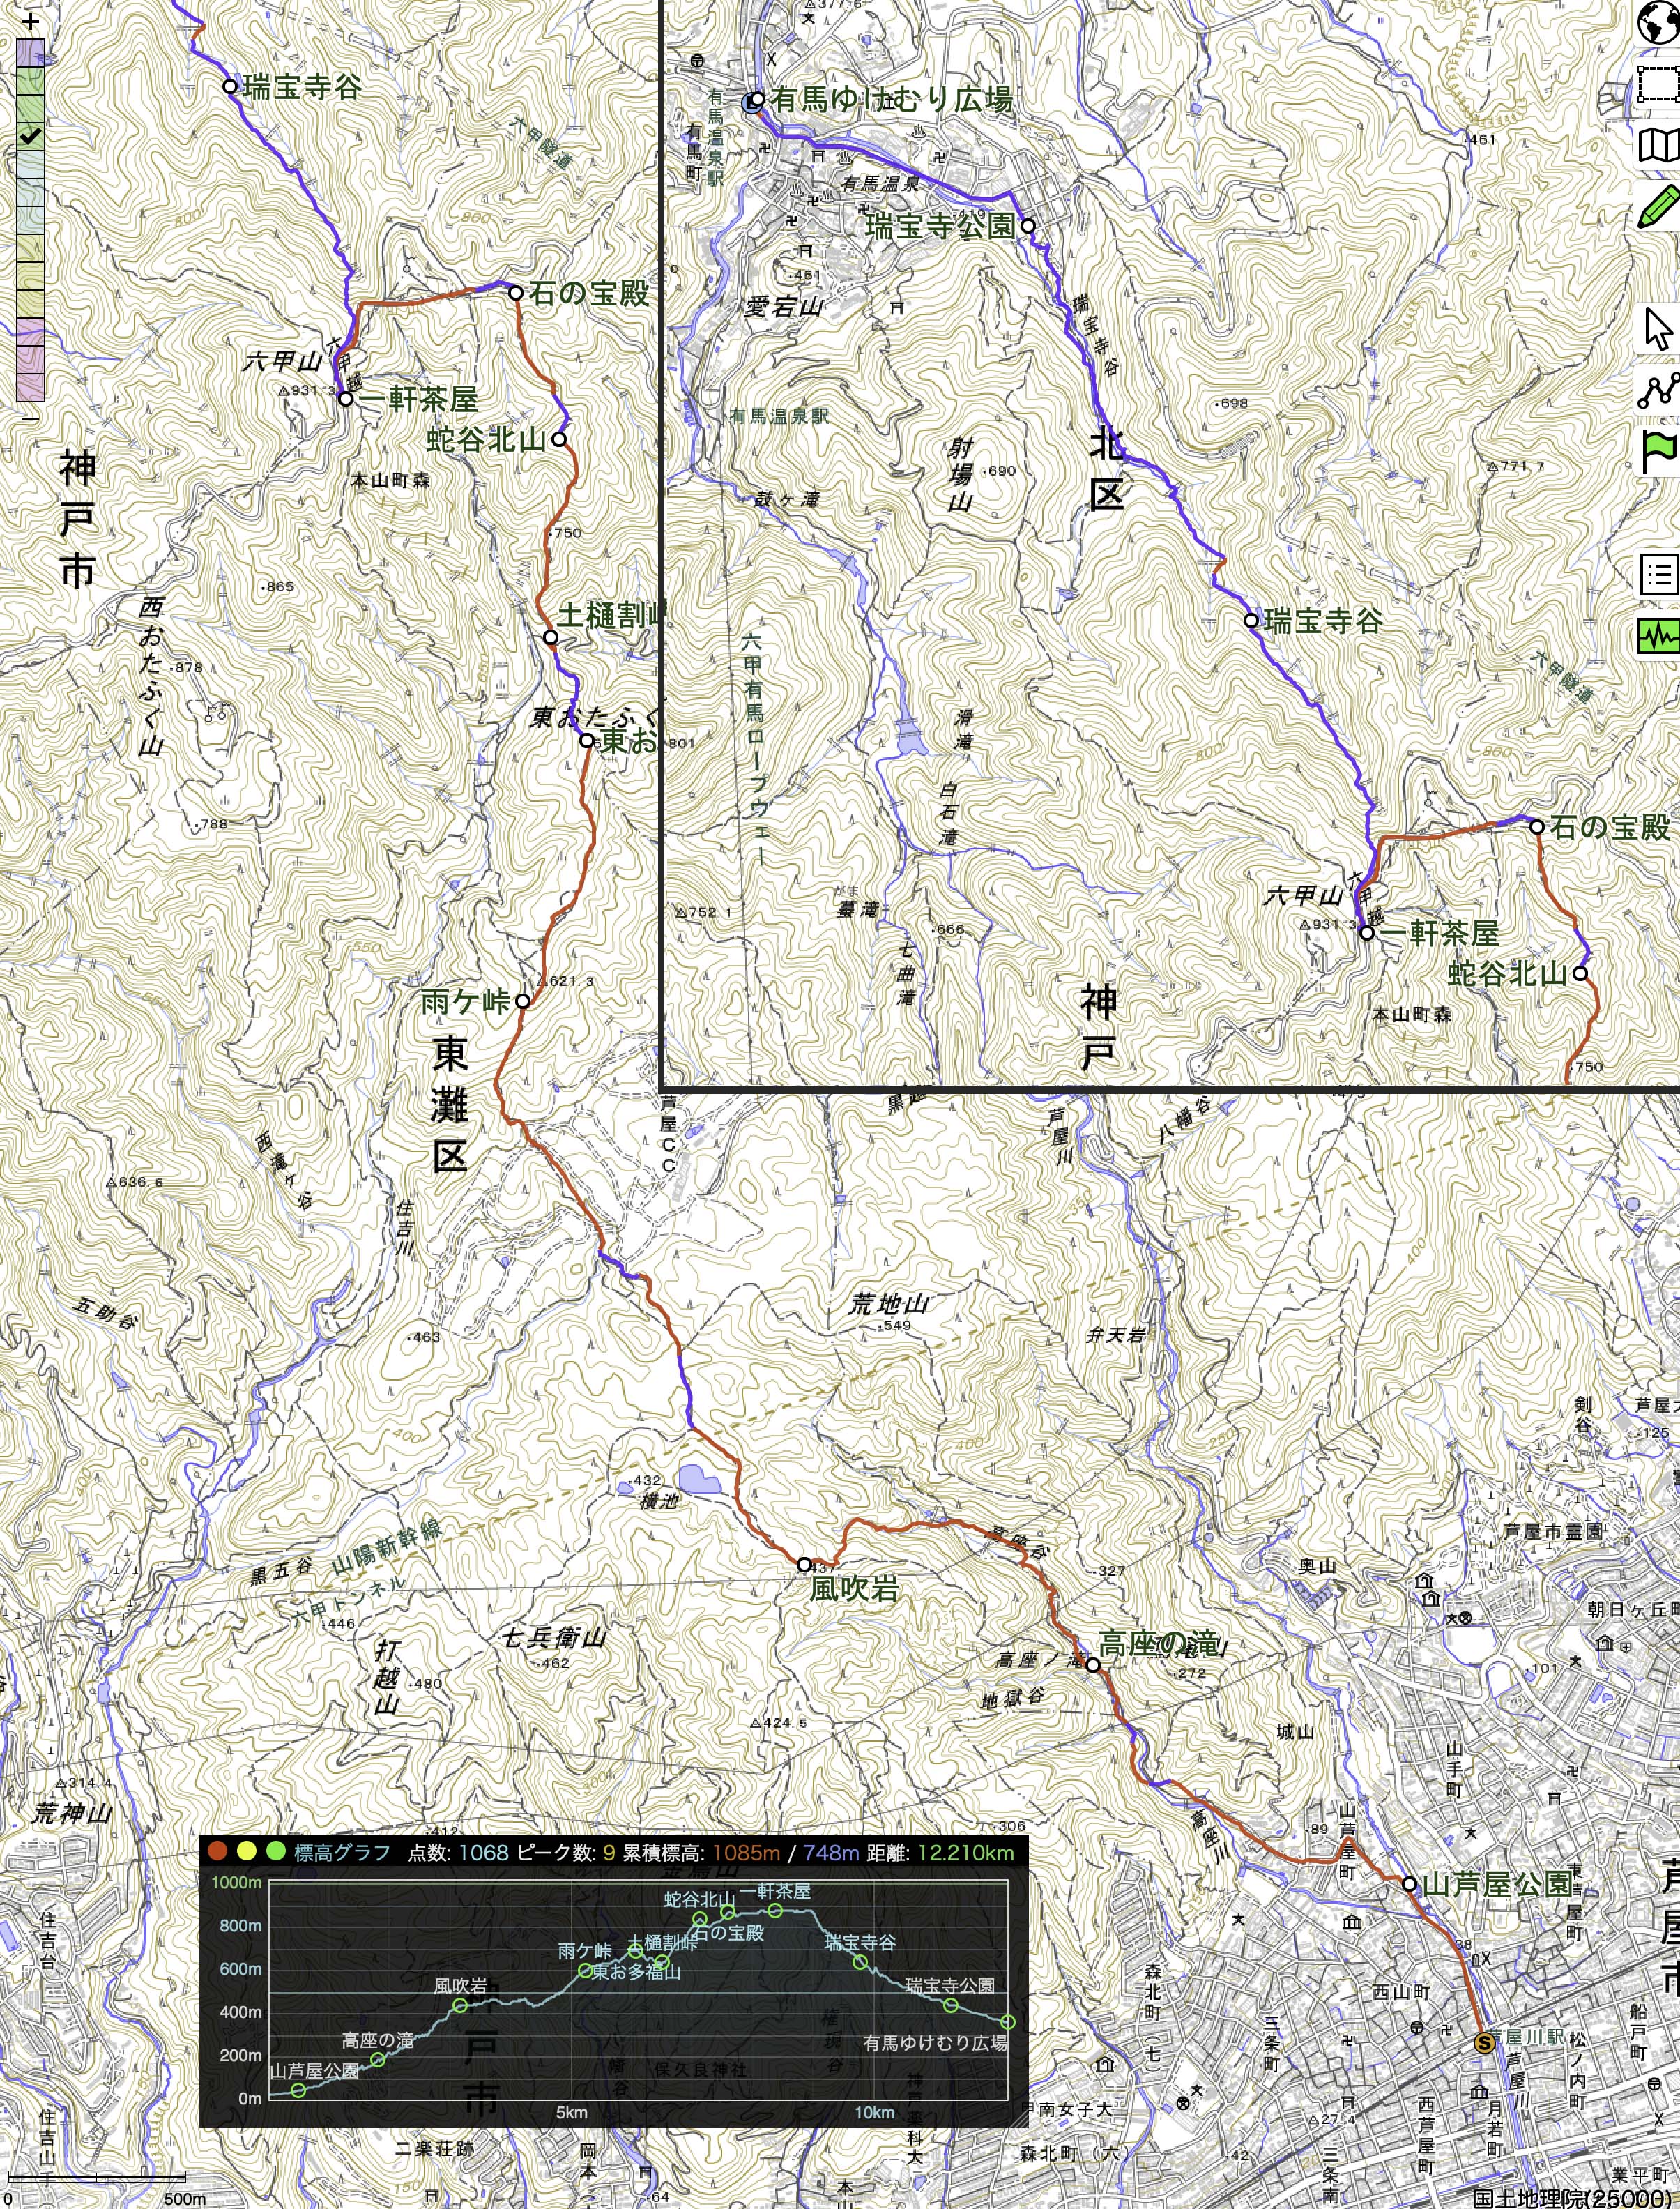
Task: Click the 高座の滝 waypoint marker on map
Action: coord(1093,1665)
